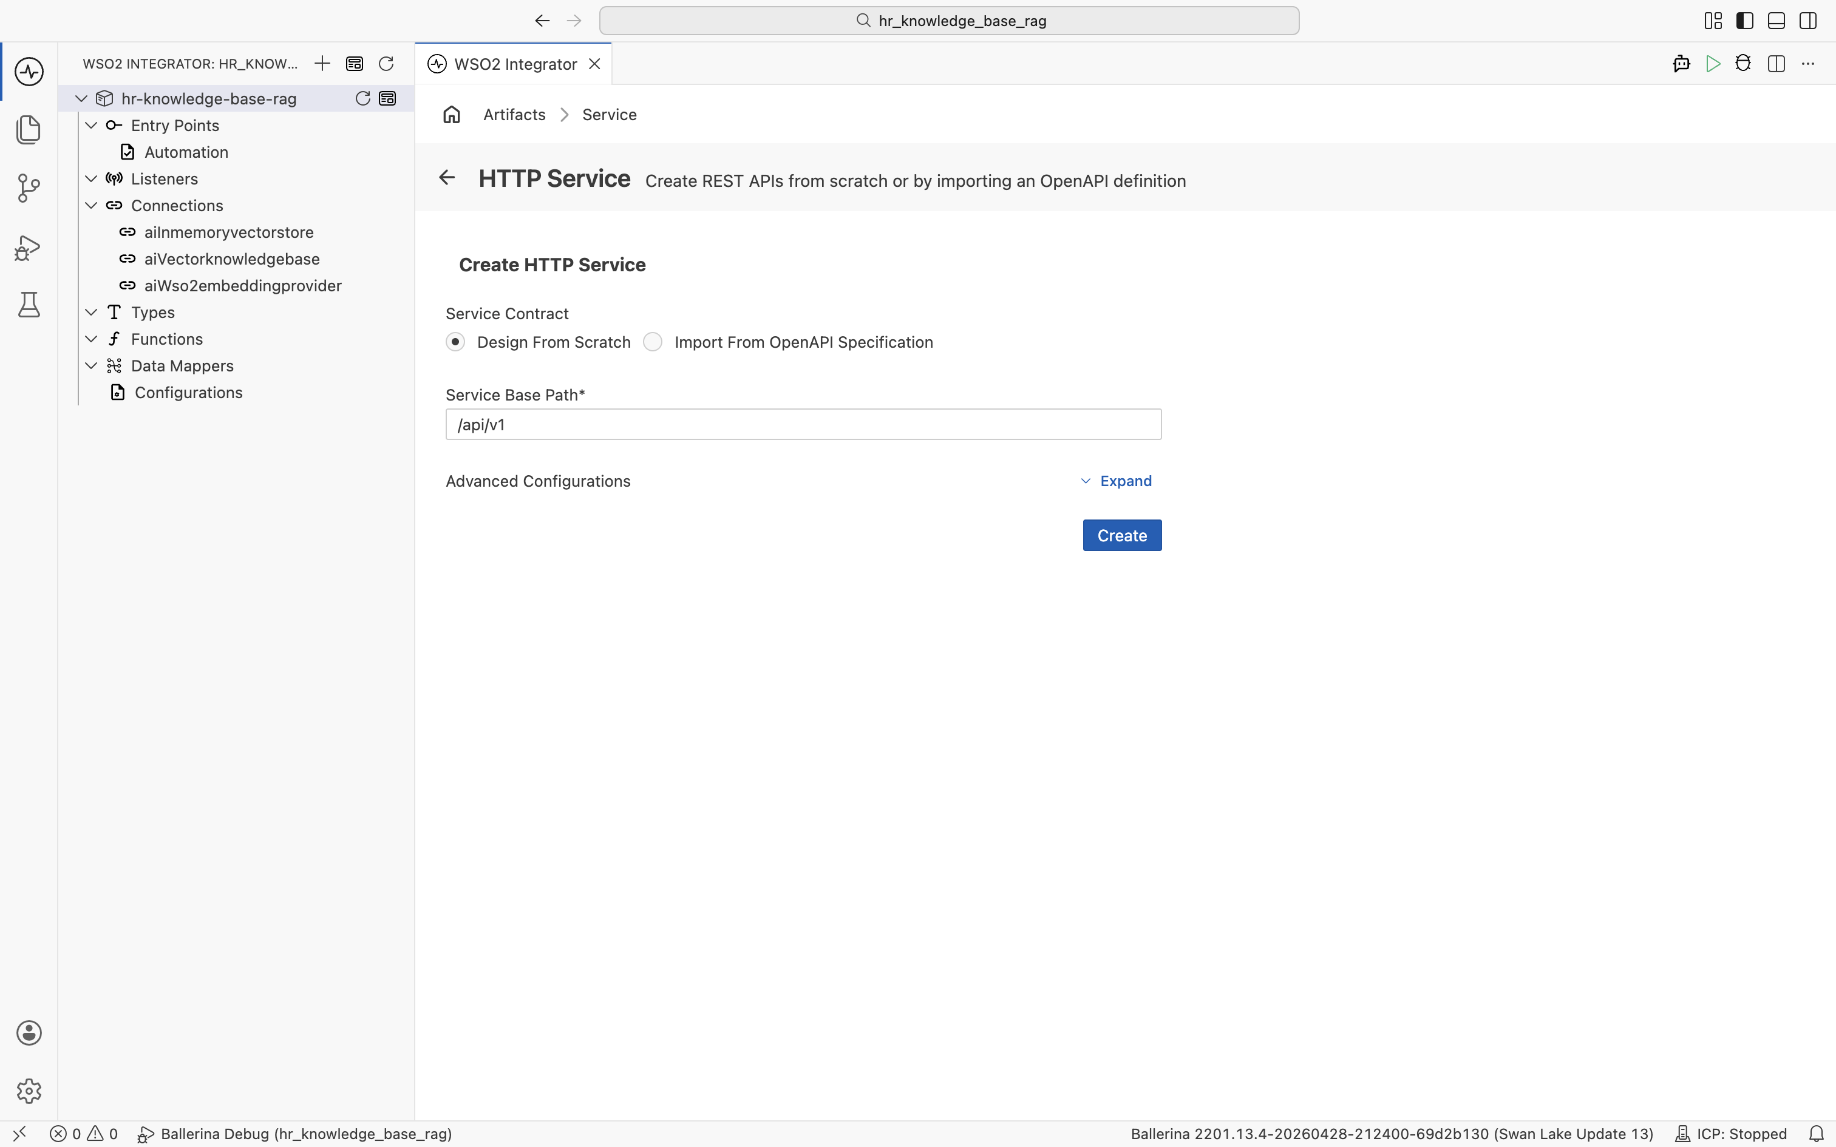Open the aiVectorknowledgebase connection
Image resolution: width=1836 pixels, height=1147 pixels.
(231, 259)
